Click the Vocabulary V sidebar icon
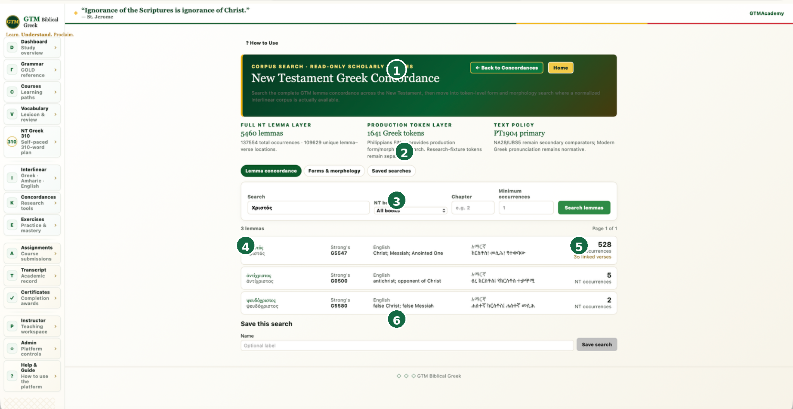 click(12, 114)
